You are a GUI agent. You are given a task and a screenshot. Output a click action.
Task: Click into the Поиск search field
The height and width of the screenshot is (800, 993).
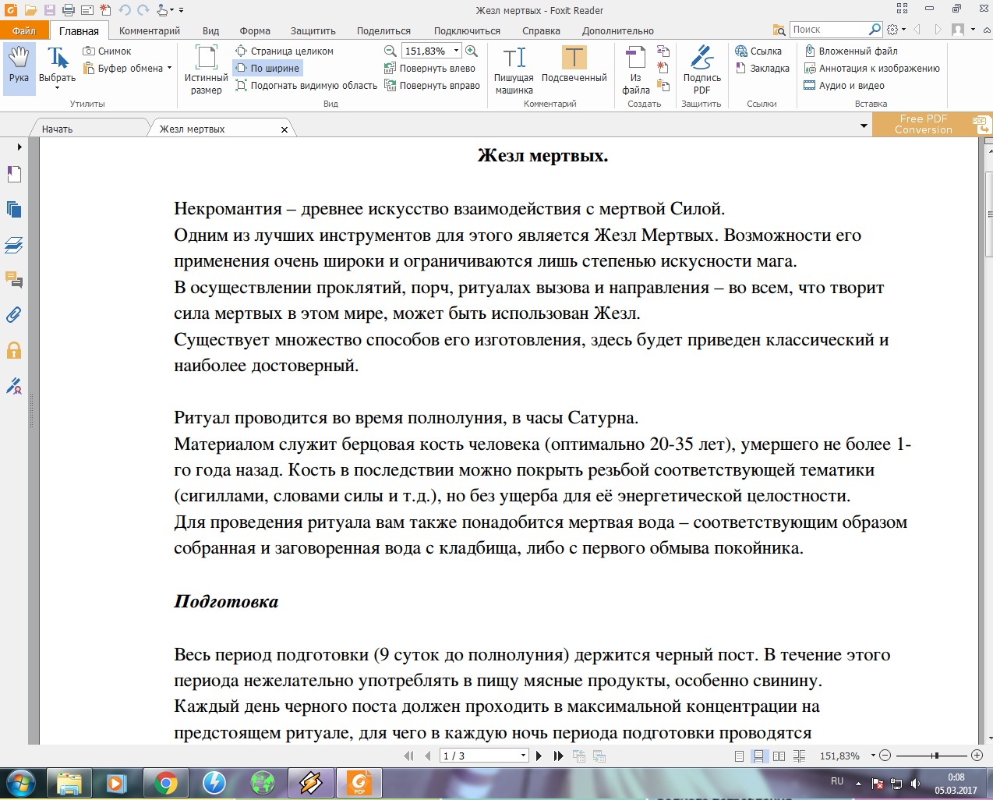pyautogui.click(x=829, y=30)
